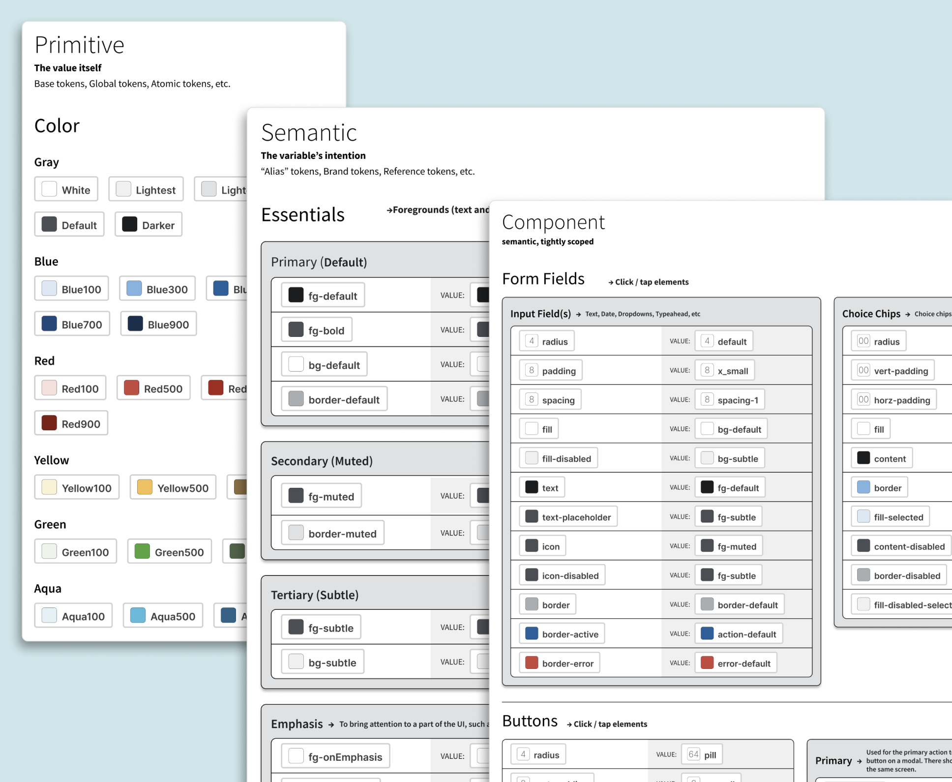Screen dimensions: 952x782
Task: Select the border-error token chip
Action: click(x=560, y=663)
